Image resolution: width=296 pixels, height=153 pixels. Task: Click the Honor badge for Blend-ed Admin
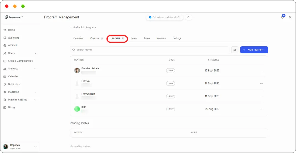[x=171, y=71]
